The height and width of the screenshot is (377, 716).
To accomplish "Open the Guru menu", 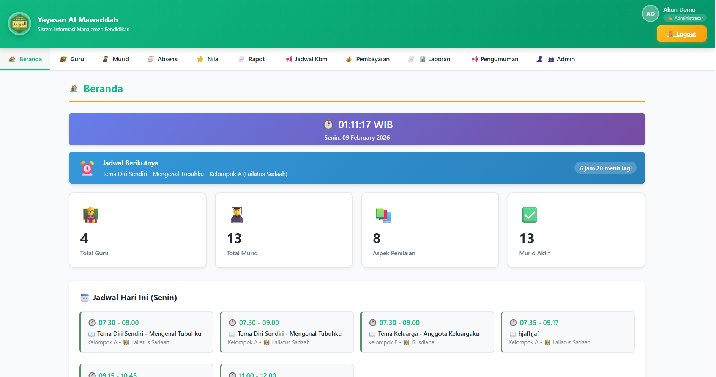I will pos(72,59).
